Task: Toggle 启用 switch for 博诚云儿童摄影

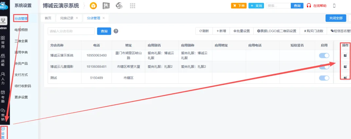Action: coord(324,67)
